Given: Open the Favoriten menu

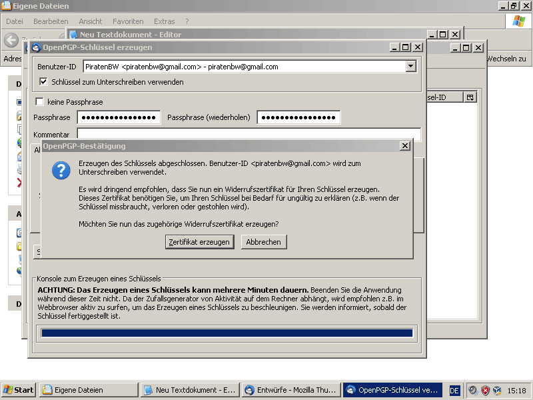Looking at the screenshot, I should point(128,21).
